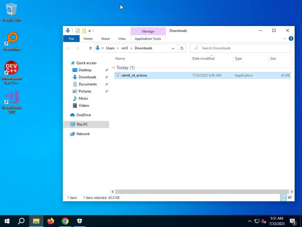
Task: Expand the ribbon with the chevron
Action: 285,39
